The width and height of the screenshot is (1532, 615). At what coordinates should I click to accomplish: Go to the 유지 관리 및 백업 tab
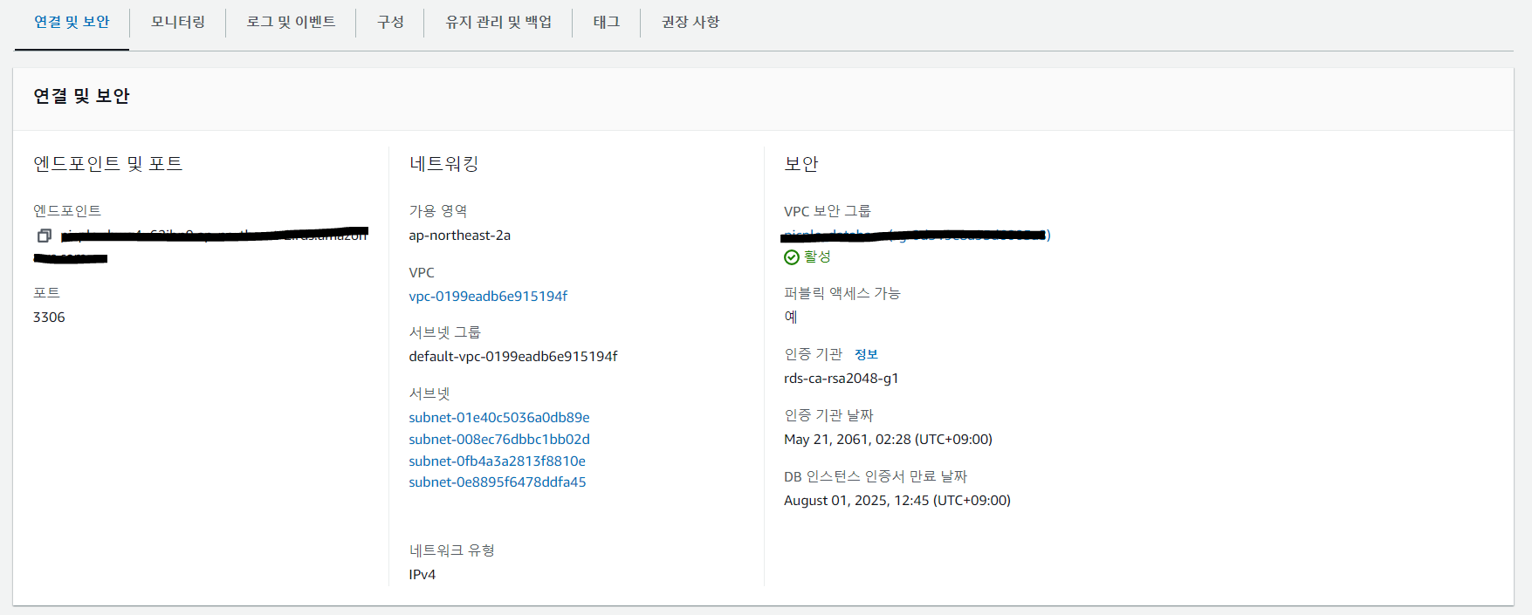pos(498,22)
